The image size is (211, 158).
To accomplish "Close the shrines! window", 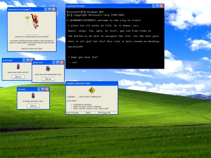I will click(x=47, y=89).
